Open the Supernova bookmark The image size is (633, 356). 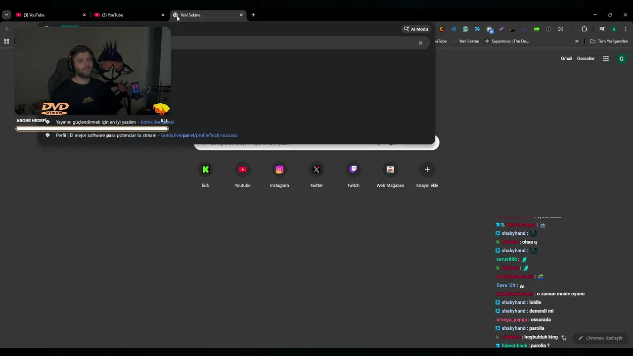(x=507, y=41)
